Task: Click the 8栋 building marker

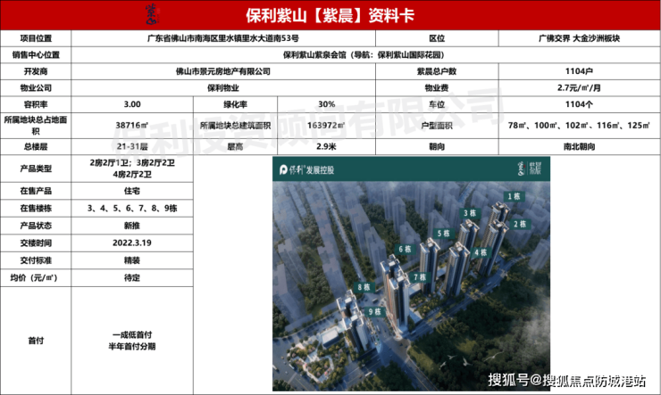Action: click(364, 286)
